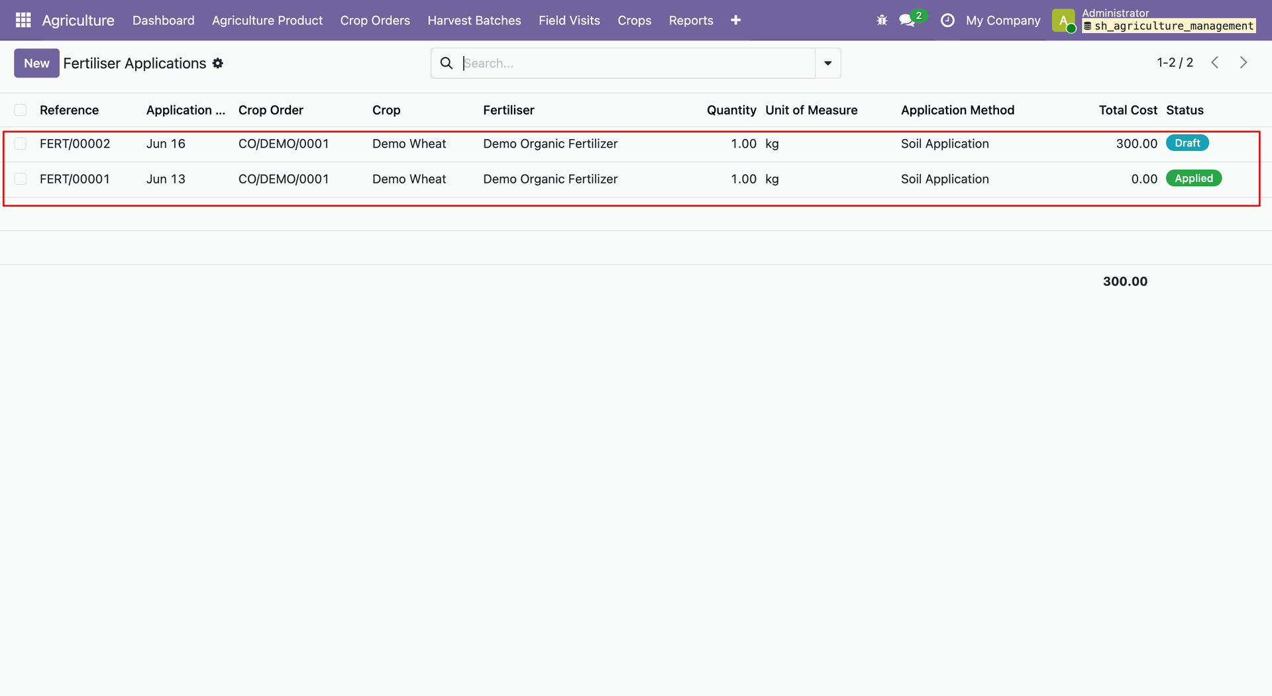Sort by the Status column header
Screen dimensions: 1272x696
coord(1185,110)
